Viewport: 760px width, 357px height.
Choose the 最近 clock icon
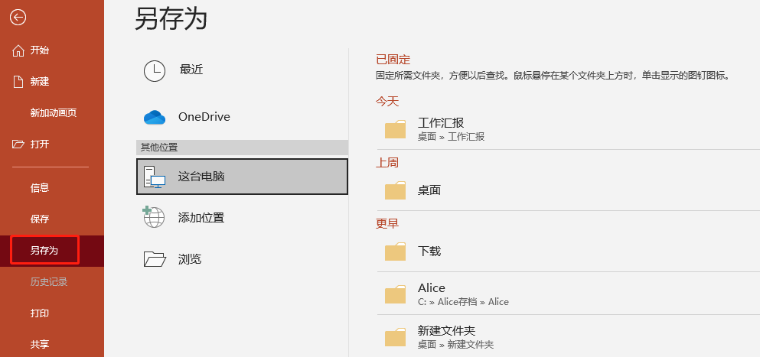pyautogui.click(x=155, y=71)
